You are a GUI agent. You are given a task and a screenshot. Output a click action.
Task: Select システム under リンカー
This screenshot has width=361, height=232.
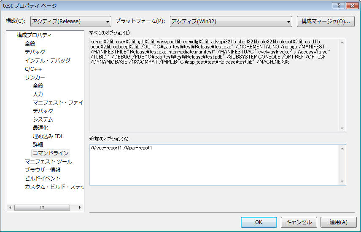tap(43, 120)
